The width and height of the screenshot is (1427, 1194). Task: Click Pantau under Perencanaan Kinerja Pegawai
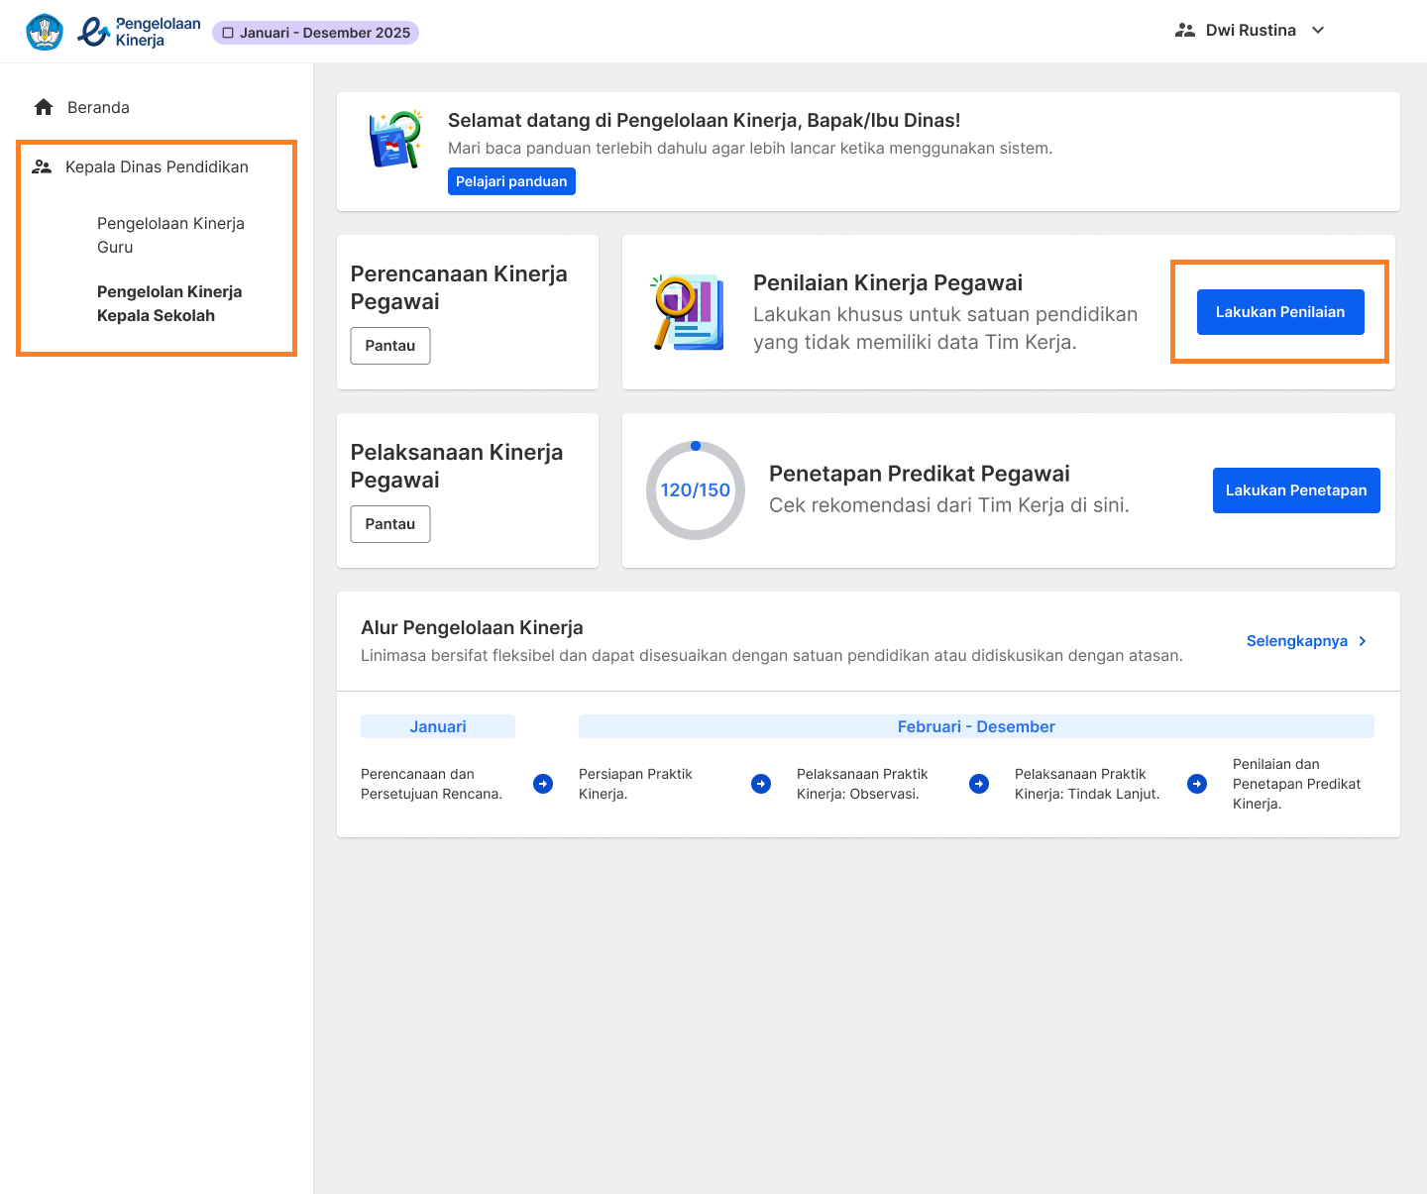tap(390, 346)
